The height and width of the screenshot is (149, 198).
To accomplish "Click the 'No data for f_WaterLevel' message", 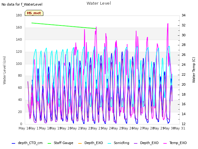I will point(22,4).
